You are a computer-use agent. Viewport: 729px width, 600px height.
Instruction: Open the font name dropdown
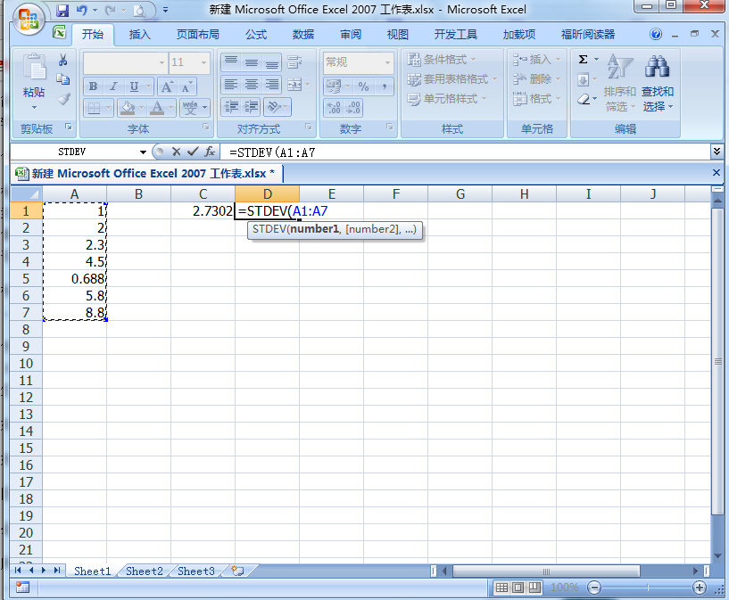click(x=162, y=62)
